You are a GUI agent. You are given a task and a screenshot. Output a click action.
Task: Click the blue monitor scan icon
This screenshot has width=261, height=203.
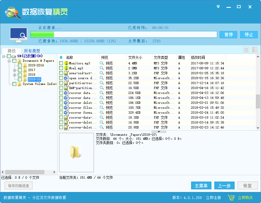click(x=19, y=33)
